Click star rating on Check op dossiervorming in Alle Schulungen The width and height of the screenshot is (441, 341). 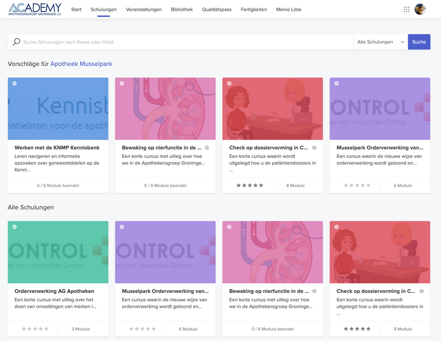pos(357,329)
